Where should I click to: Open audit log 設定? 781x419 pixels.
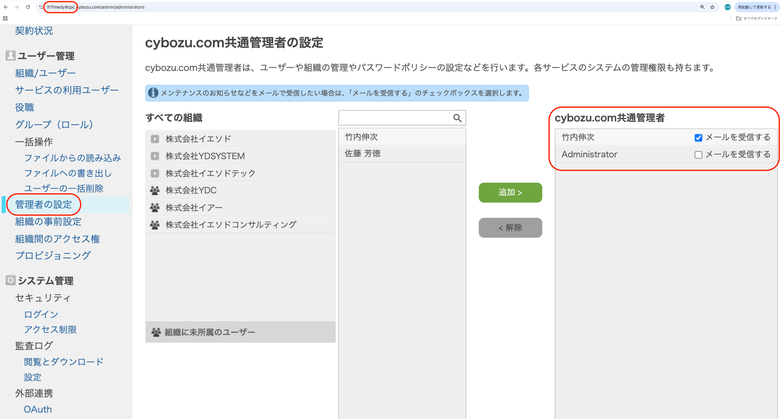tap(33, 377)
